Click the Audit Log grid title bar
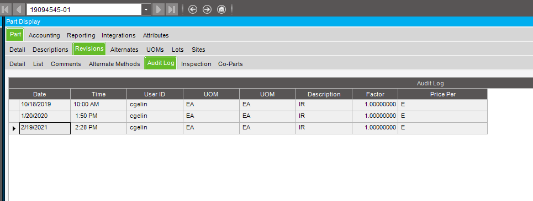533x201 pixels. (x=271, y=83)
